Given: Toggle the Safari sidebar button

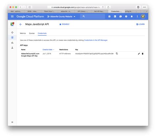Looking at the screenshot, I should (x=30, y=7).
